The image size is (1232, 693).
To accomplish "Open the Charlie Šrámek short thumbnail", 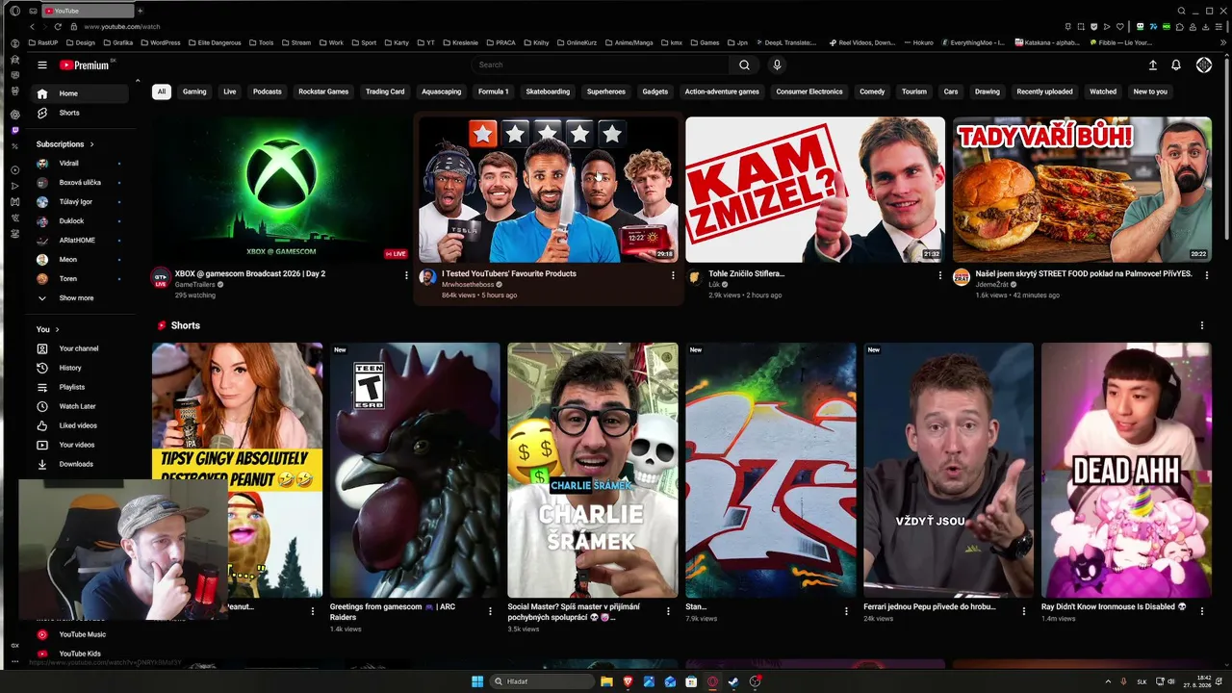I will click(593, 470).
